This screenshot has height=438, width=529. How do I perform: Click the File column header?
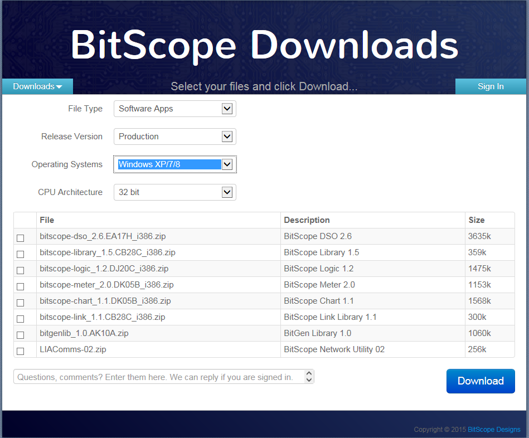[47, 220]
